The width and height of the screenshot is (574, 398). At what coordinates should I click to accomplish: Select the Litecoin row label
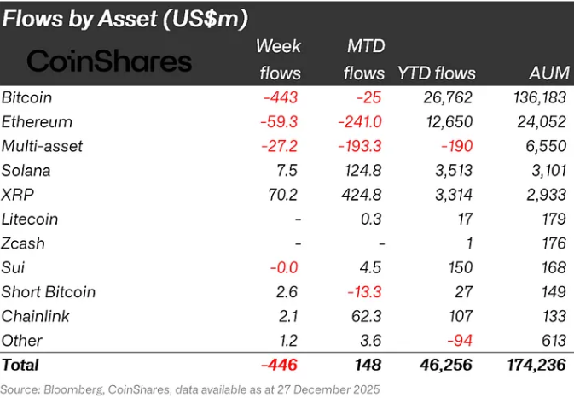[x=30, y=219]
